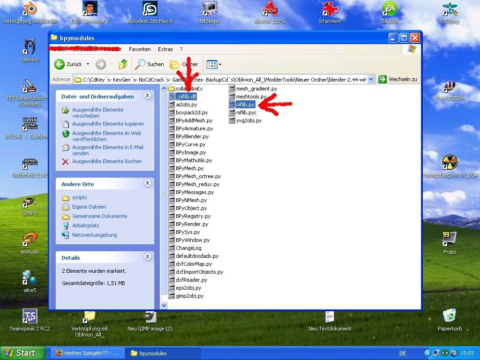Click the Windows Start button

tap(22, 353)
